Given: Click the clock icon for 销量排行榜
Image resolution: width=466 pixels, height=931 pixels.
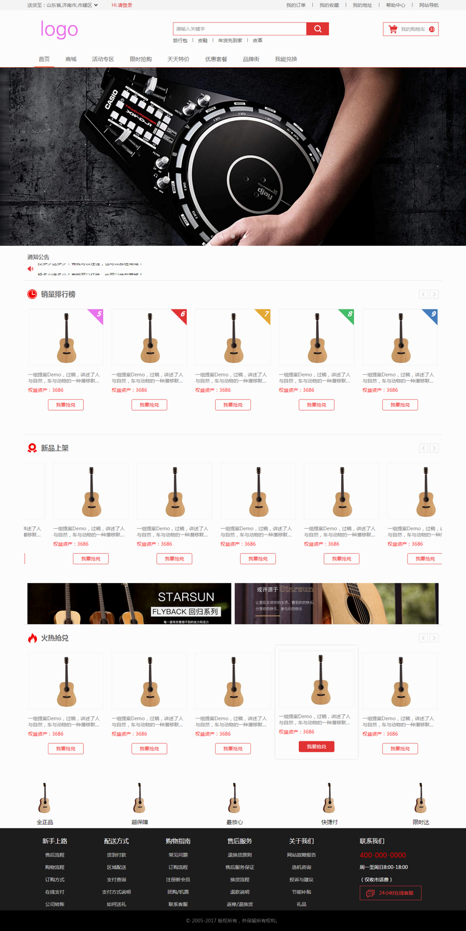Looking at the screenshot, I should (32, 294).
